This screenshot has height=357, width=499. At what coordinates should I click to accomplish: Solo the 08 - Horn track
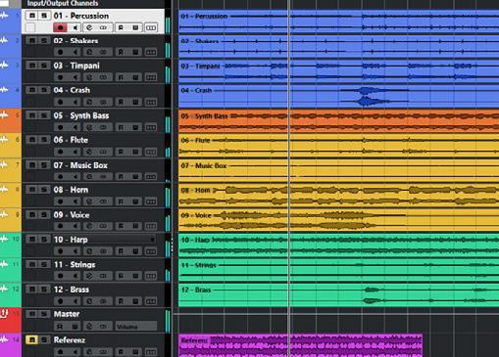(x=44, y=190)
